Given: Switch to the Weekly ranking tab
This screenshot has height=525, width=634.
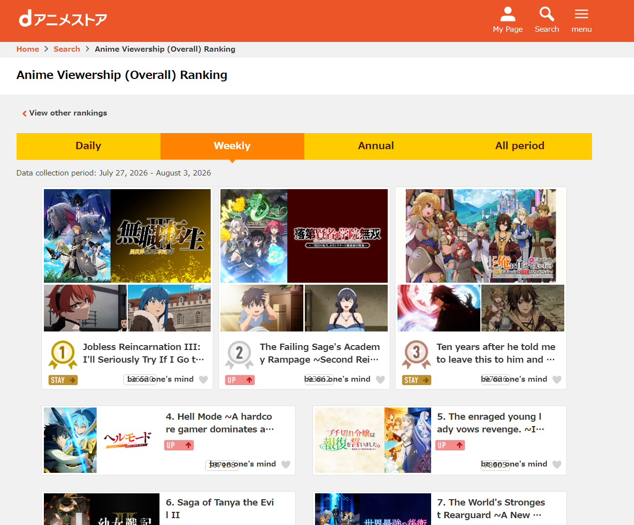Looking at the screenshot, I should click(x=232, y=146).
